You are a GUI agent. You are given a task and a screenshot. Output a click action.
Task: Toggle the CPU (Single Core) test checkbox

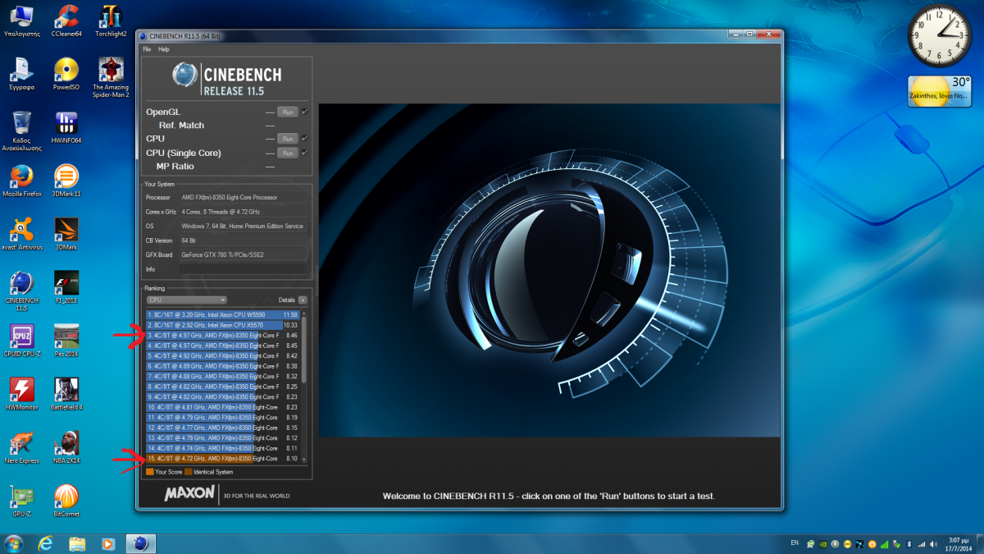(304, 152)
